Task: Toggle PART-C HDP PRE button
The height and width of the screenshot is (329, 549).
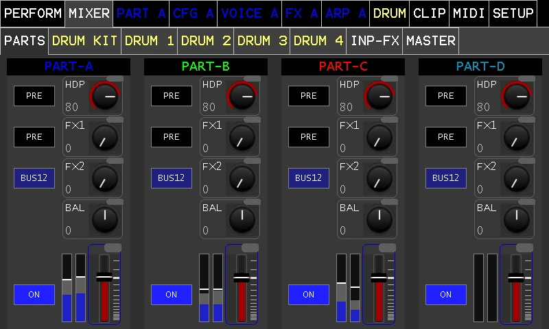Action: click(x=309, y=96)
